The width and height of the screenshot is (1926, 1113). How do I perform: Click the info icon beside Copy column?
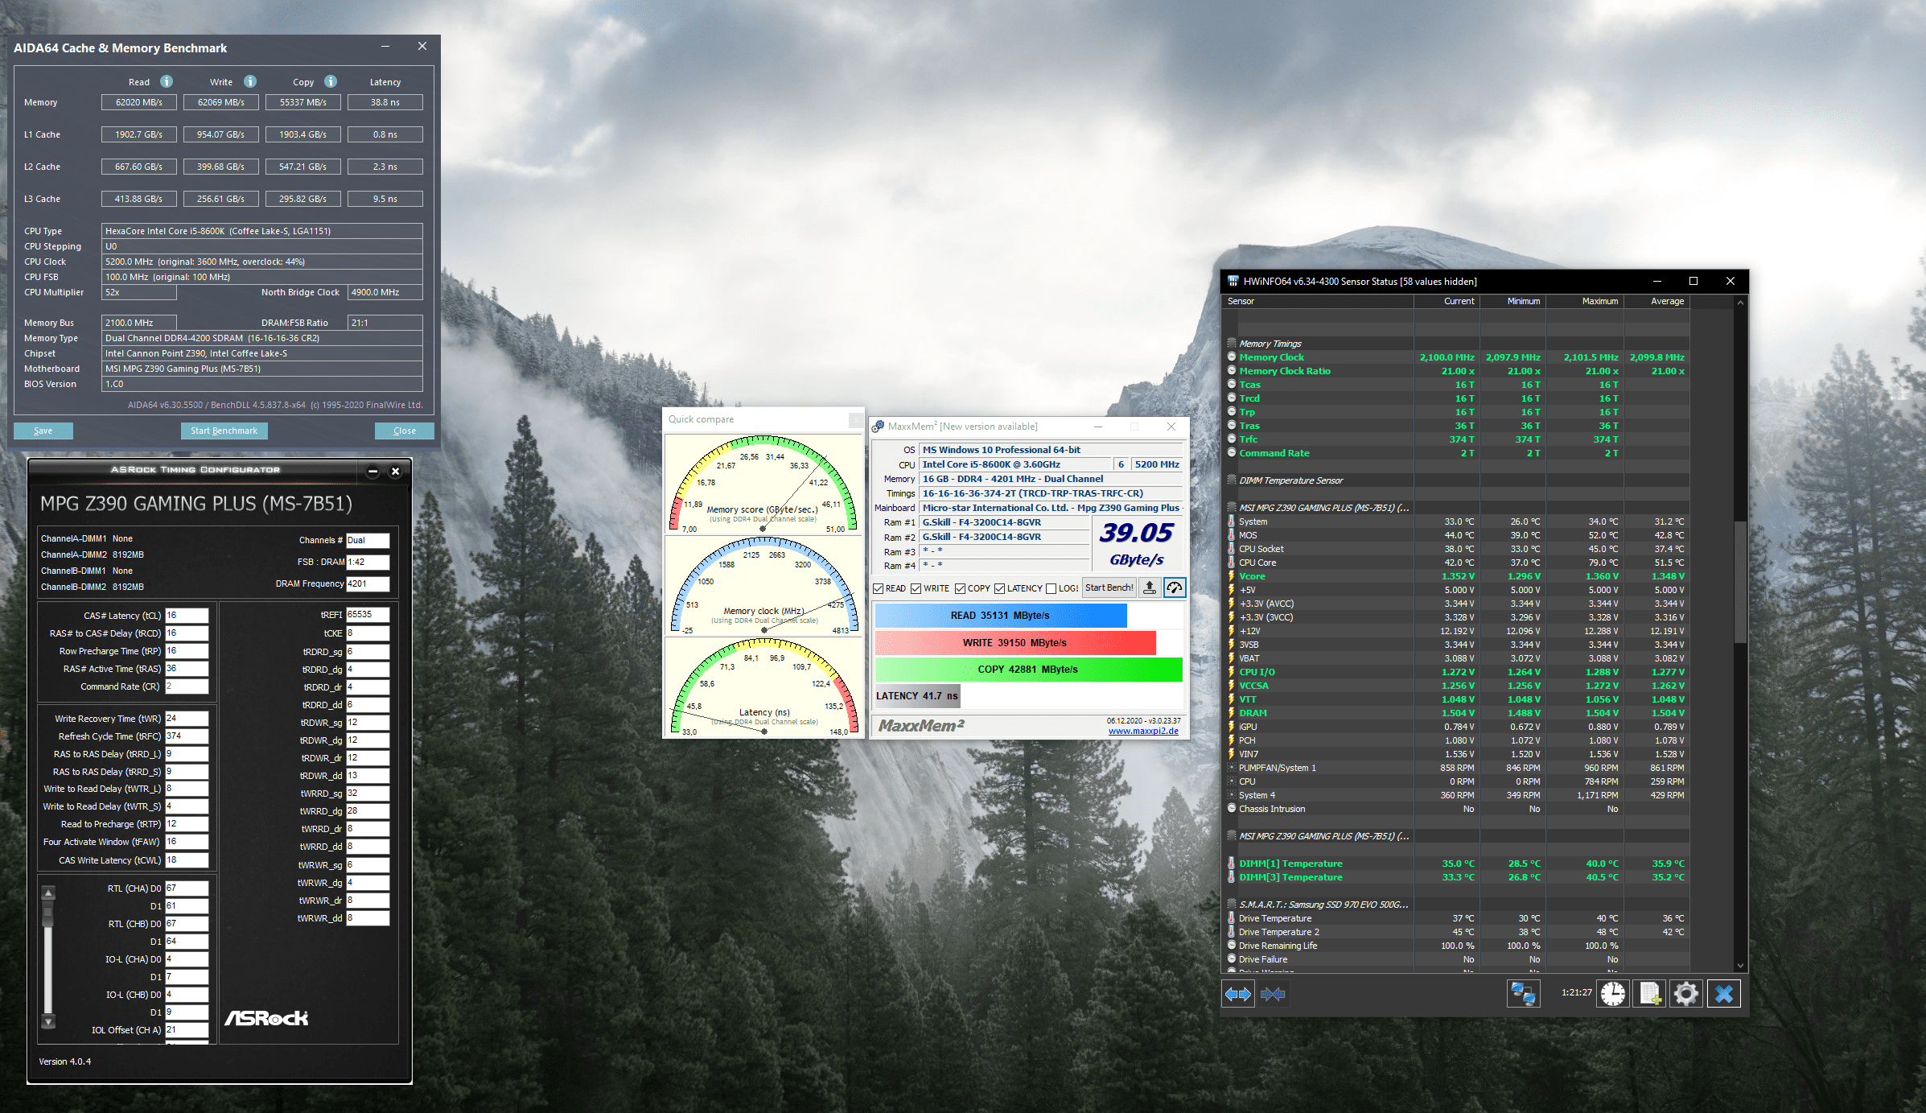(x=331, y=81)
